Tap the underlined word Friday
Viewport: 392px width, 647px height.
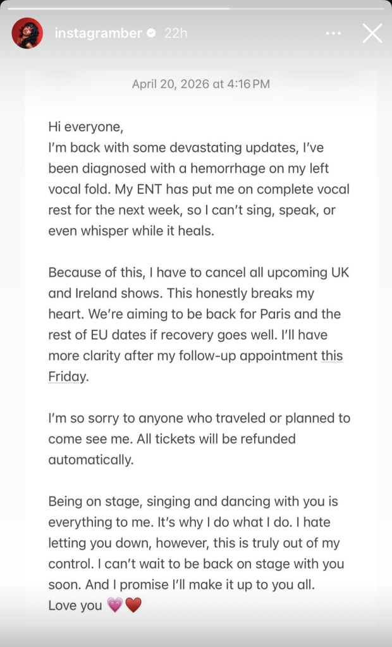pos(68,377)
